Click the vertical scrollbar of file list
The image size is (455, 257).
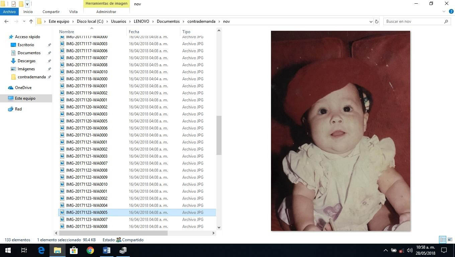coord(219,135)
